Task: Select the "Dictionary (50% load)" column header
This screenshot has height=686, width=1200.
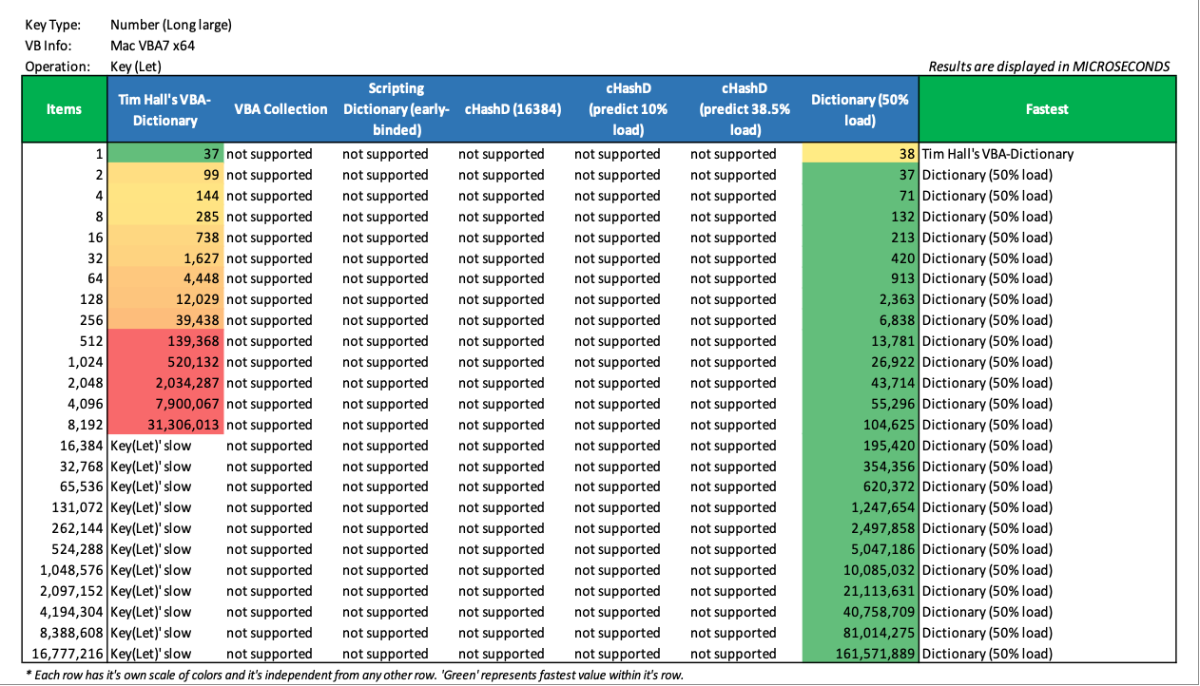Action: (x=860, y=109)
